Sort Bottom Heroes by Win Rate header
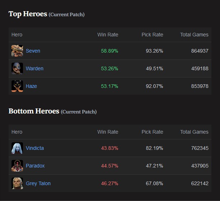Viewport: 220px width, 201px height. pyautogui.click(x=107, y=132)
